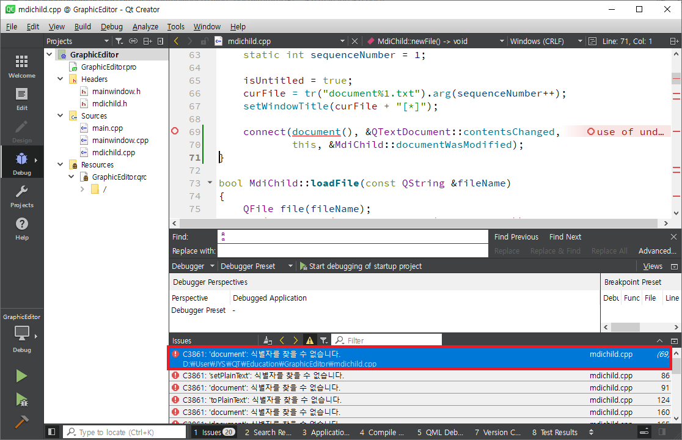Start debugging with green arrow bug icon
Image resolution: width=682 pixels, height=440 pixels.
21,399
